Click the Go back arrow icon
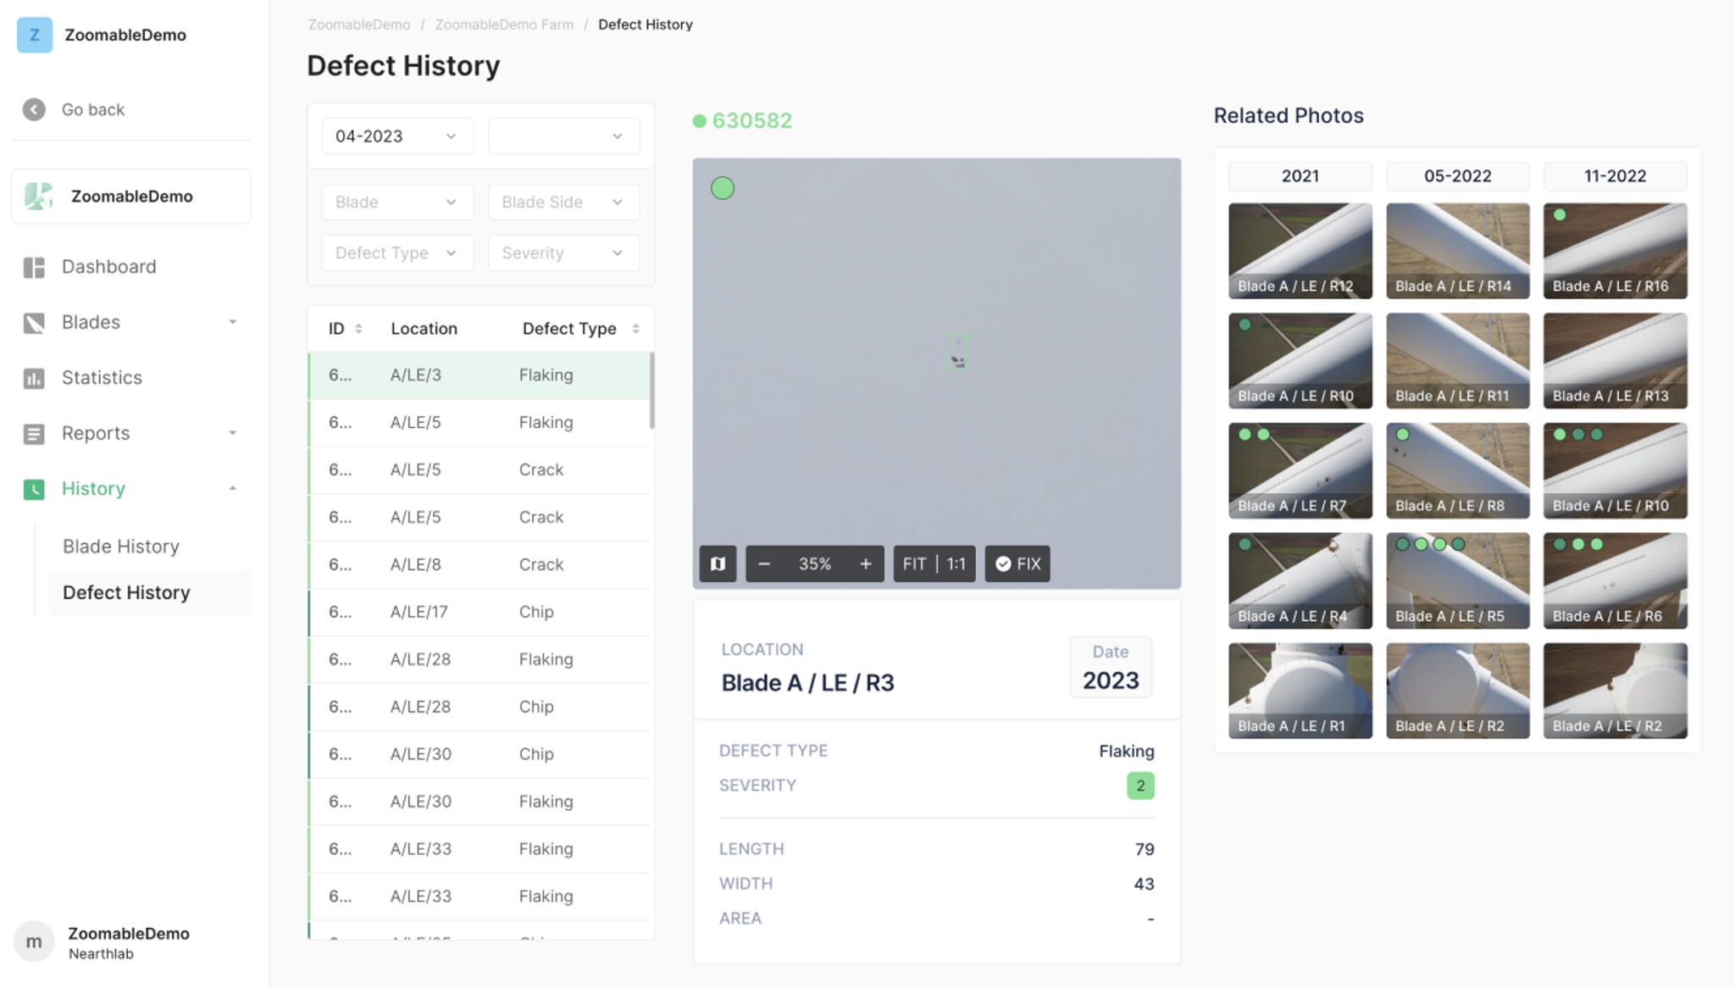 click(34, 109)
